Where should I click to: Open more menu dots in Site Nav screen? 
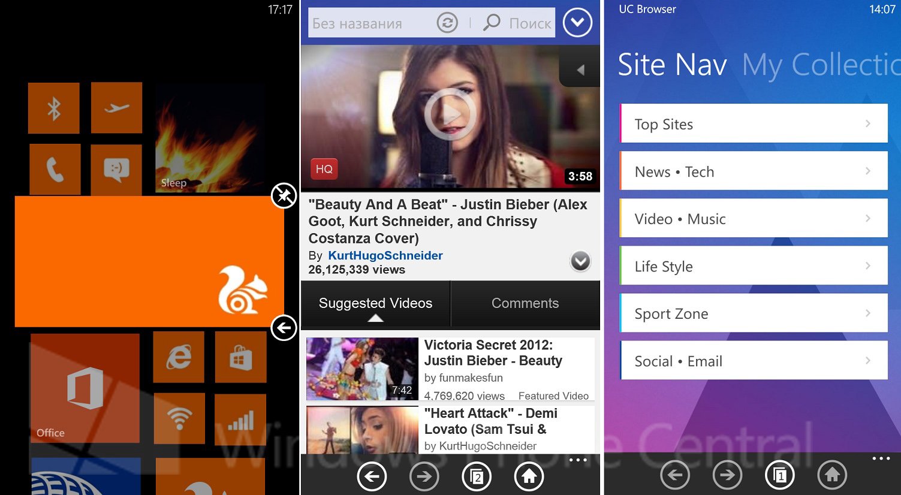coord(881,458)
